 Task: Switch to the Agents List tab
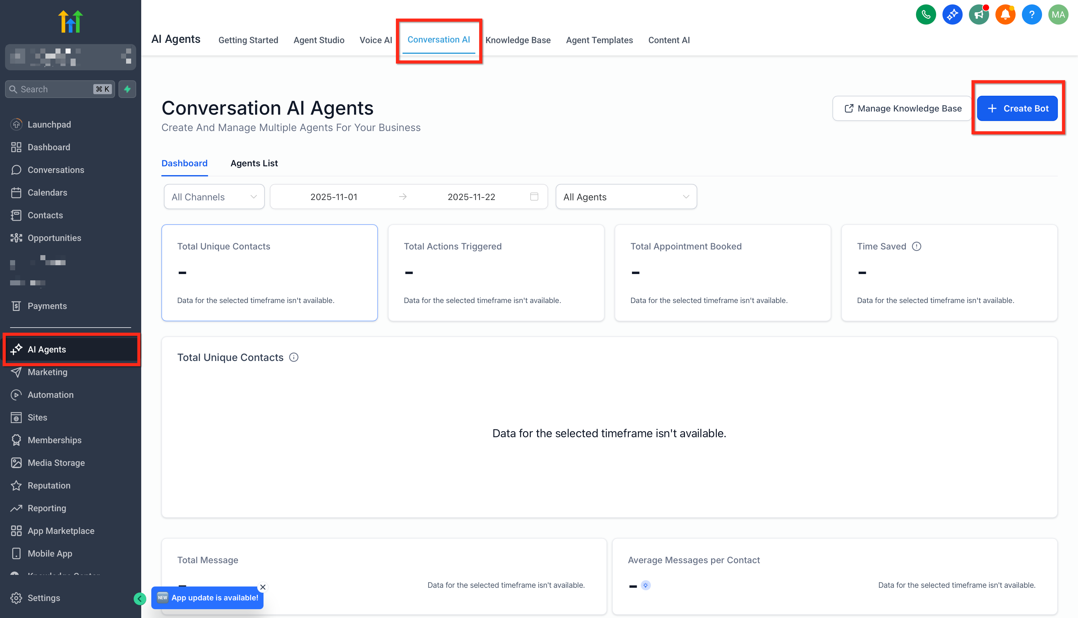point(254,163)
